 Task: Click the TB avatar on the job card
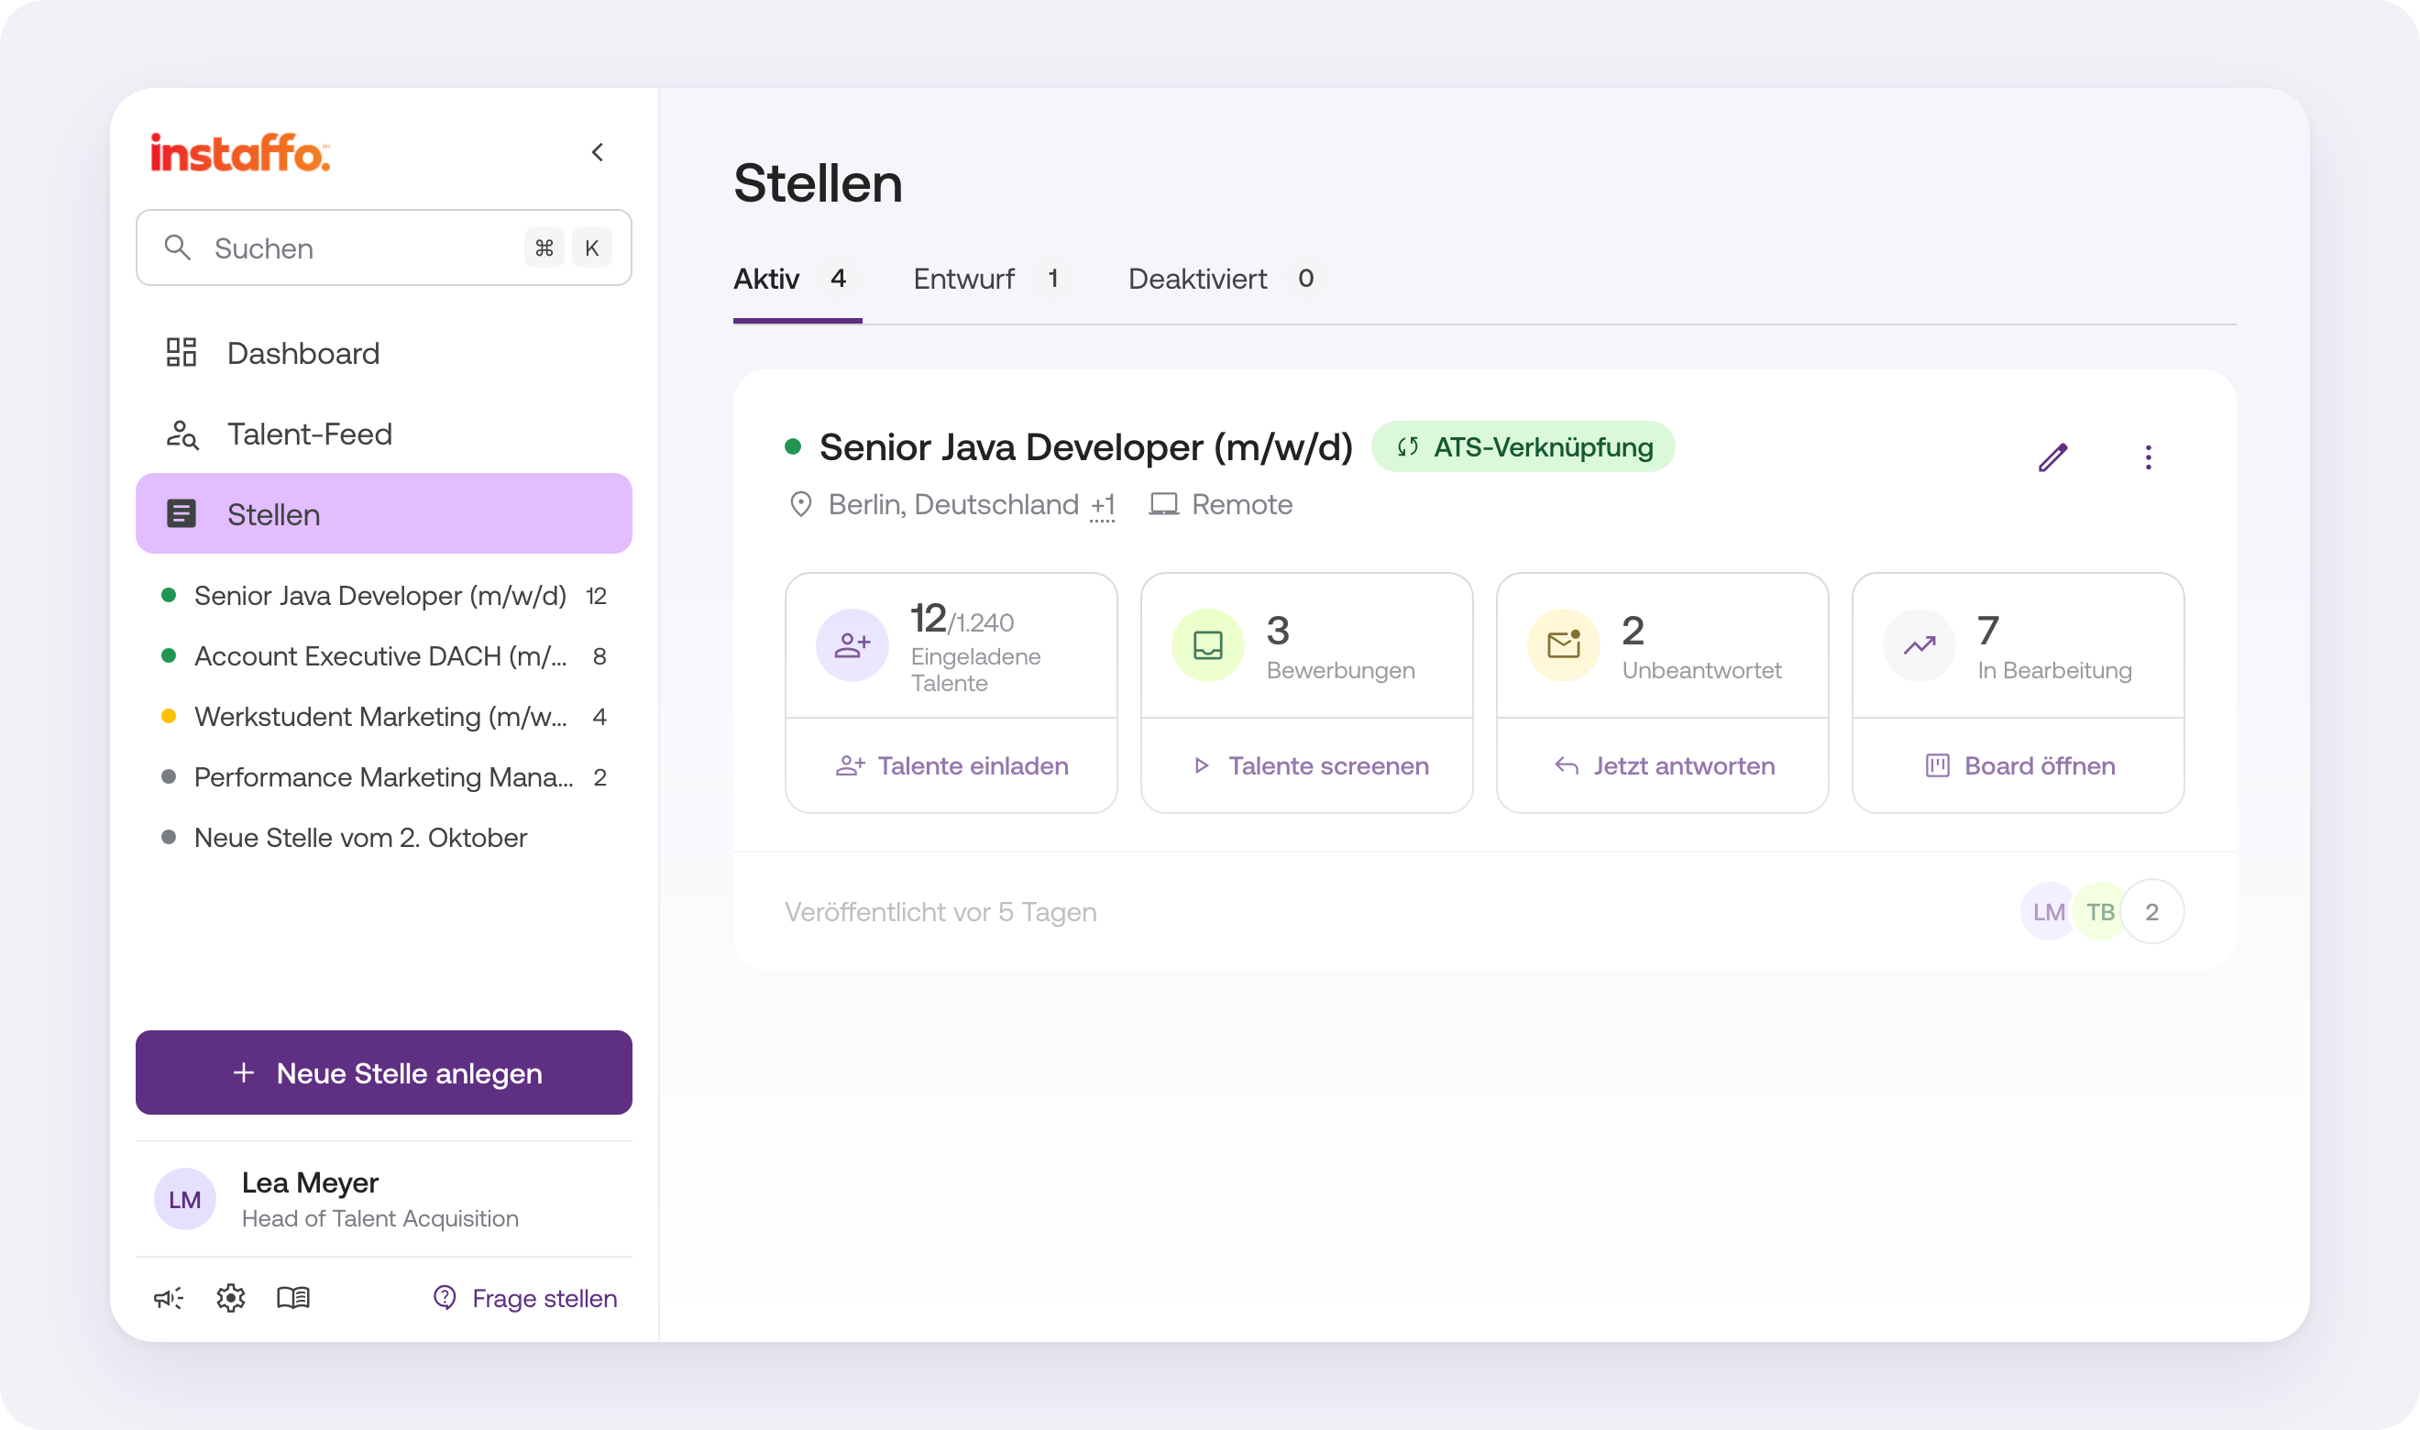(x=2100, y=911)
